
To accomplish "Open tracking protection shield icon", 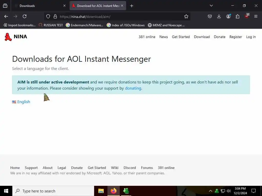I will [48, 16].
